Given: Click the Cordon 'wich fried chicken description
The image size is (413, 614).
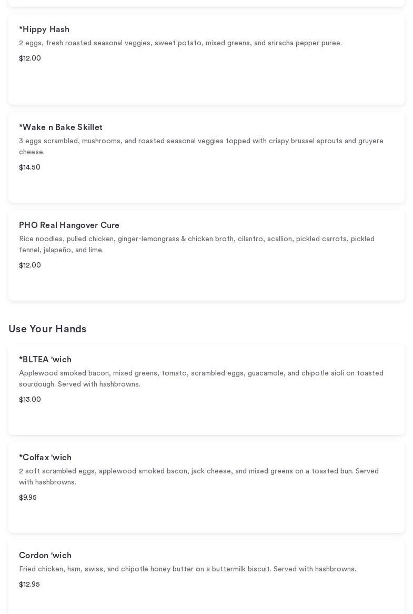Looking at the screenshot, I should pyautogui.click(x=187, y=569).
